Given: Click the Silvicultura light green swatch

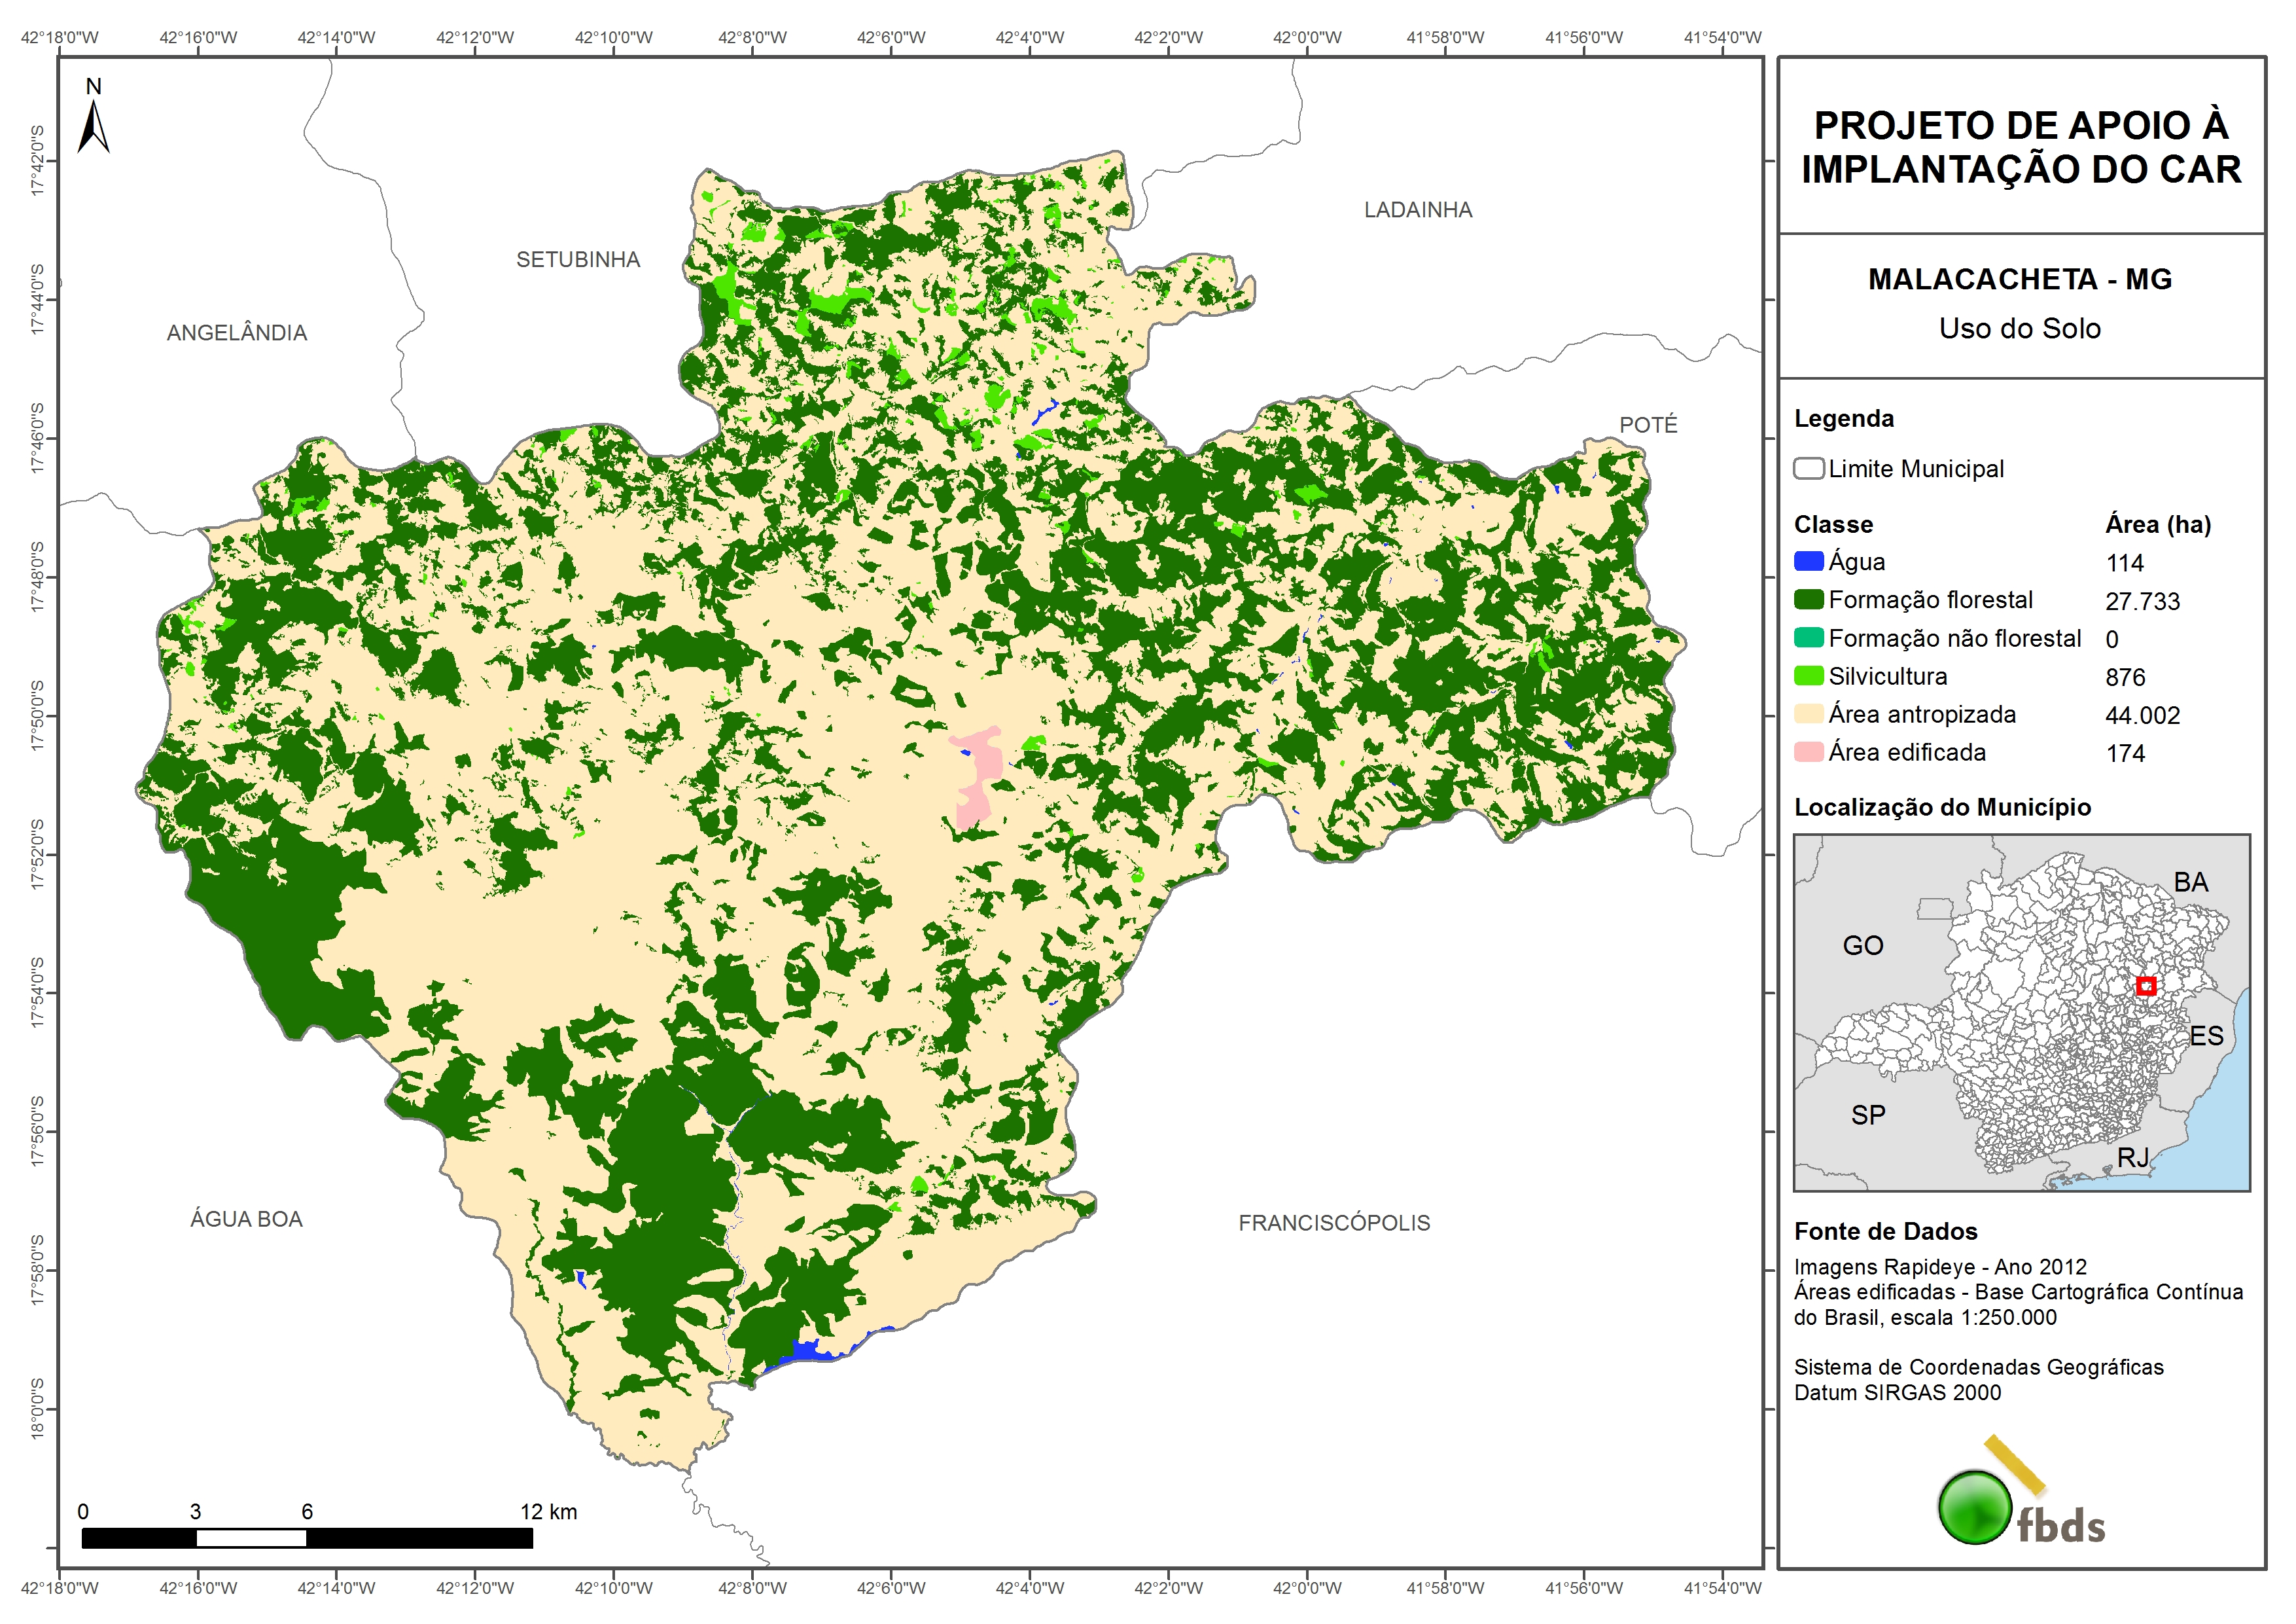Looking at the screenshot, I should click(x=1808, y=676).
